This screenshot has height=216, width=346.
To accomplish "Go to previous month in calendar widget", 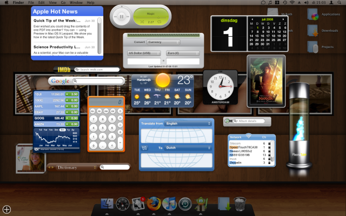I will 252,19.
